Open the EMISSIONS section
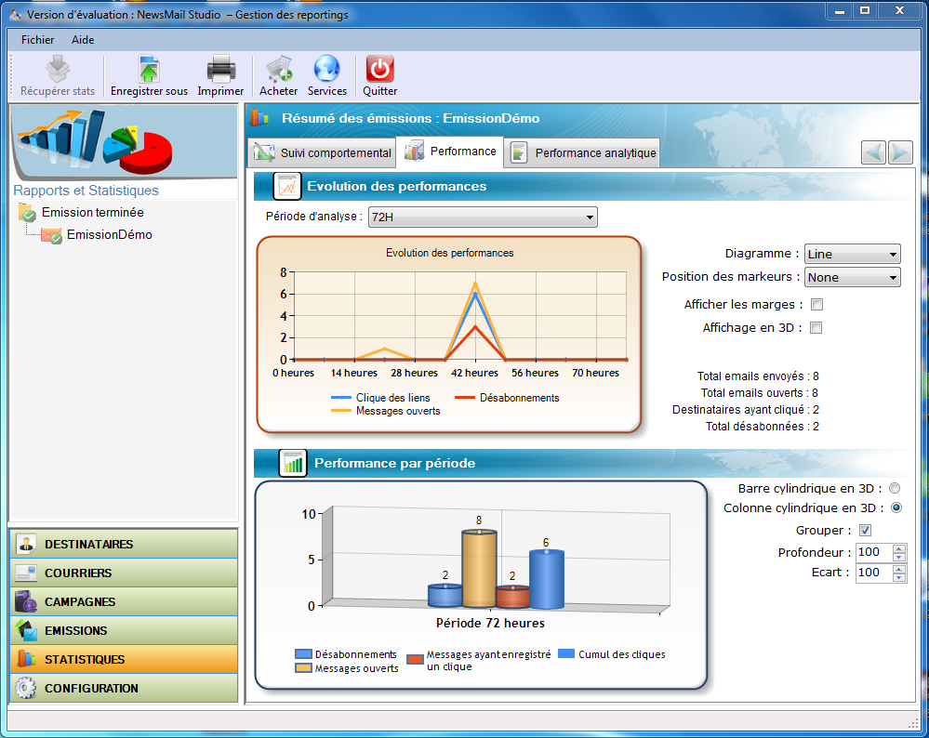Viewport: 929px width, 738px height. click(124, 630)
